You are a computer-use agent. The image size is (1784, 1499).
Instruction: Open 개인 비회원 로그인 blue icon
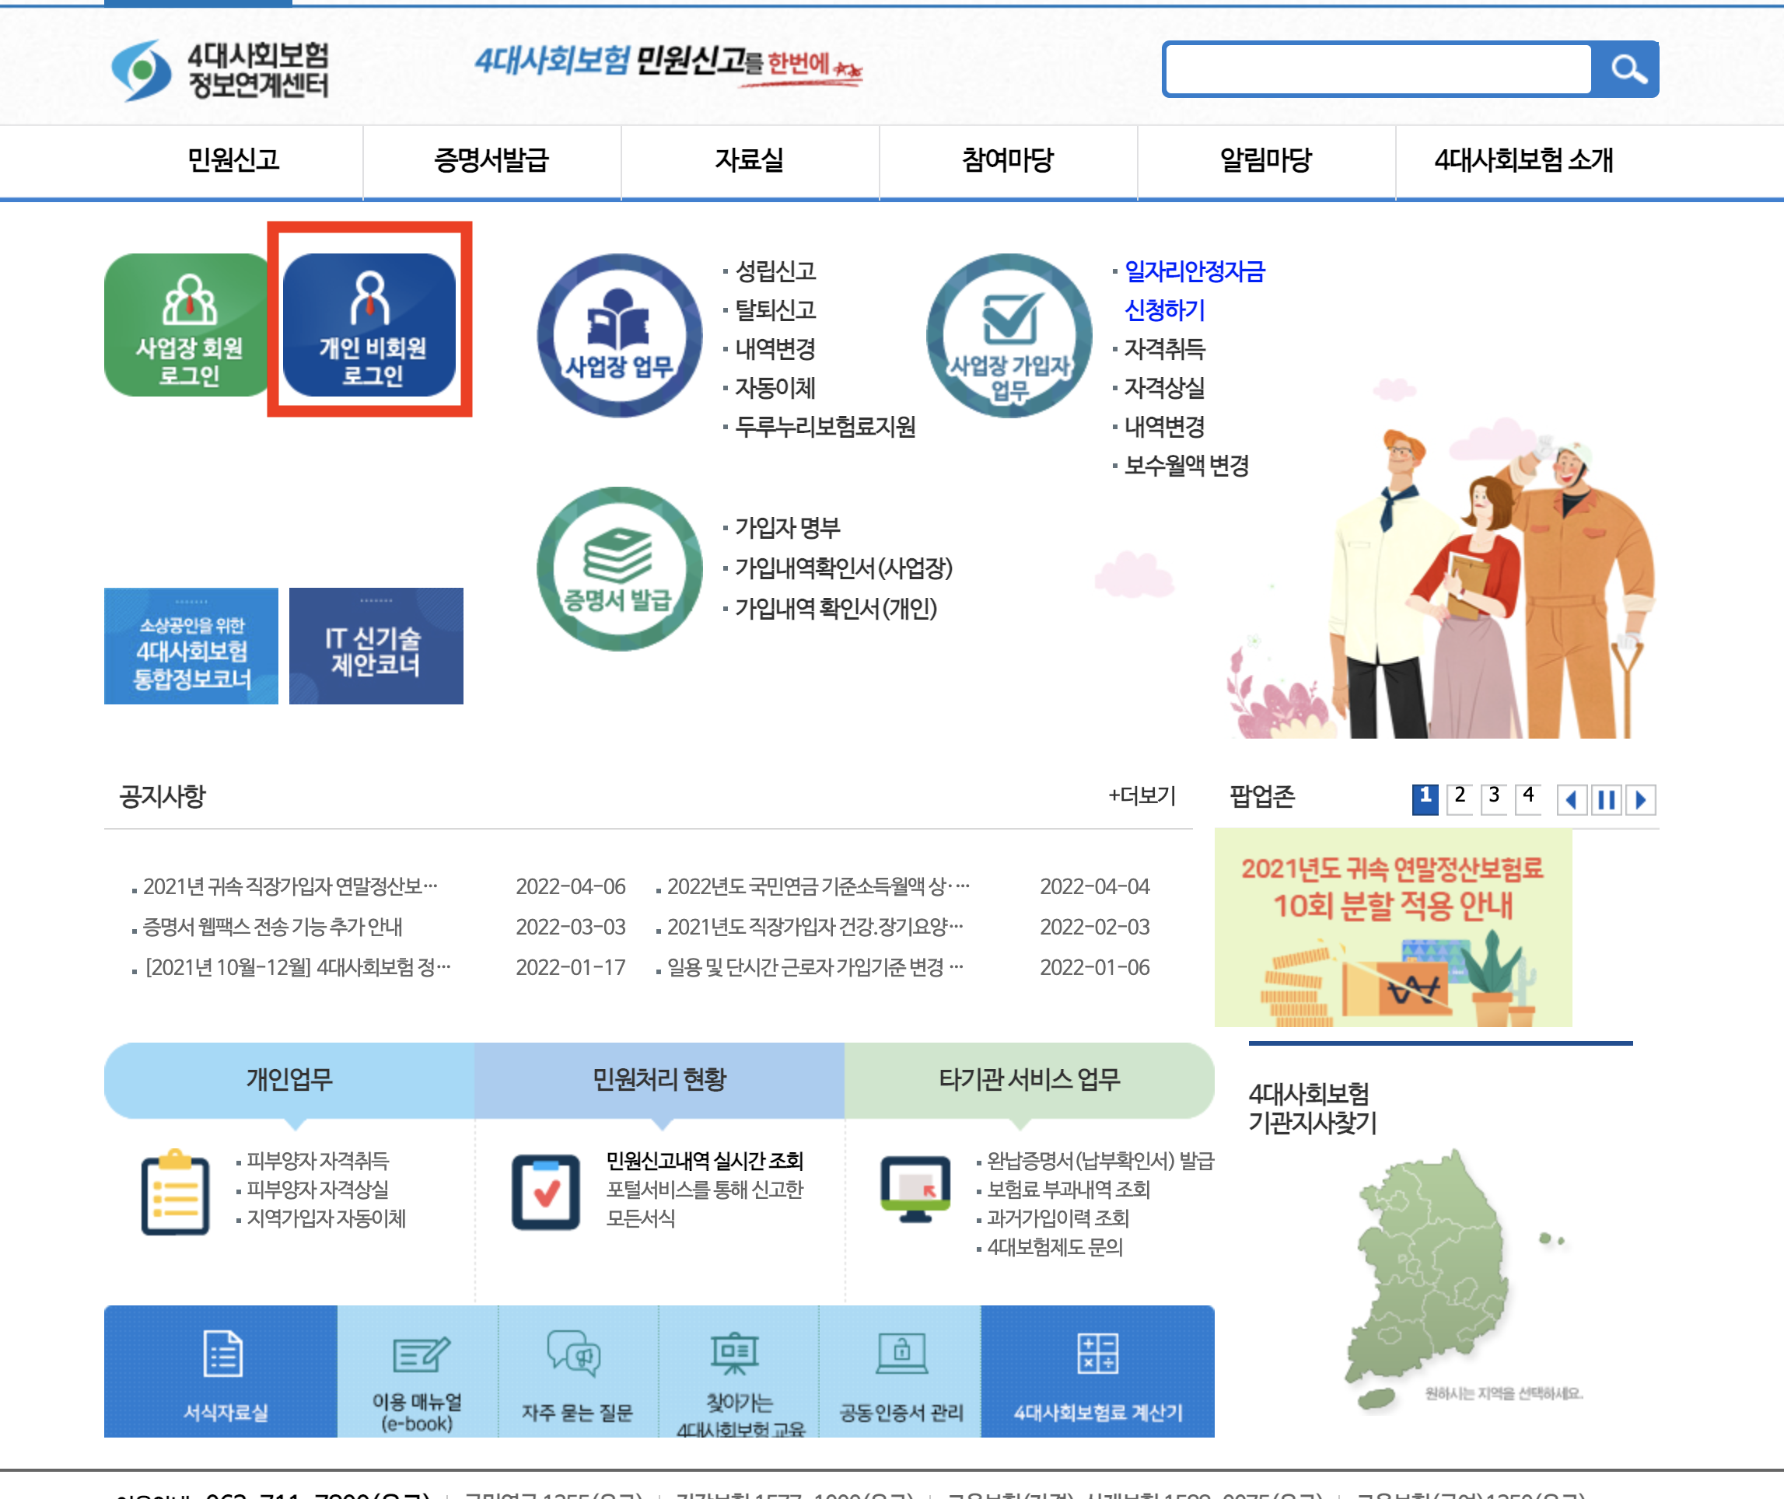(369, 325)
